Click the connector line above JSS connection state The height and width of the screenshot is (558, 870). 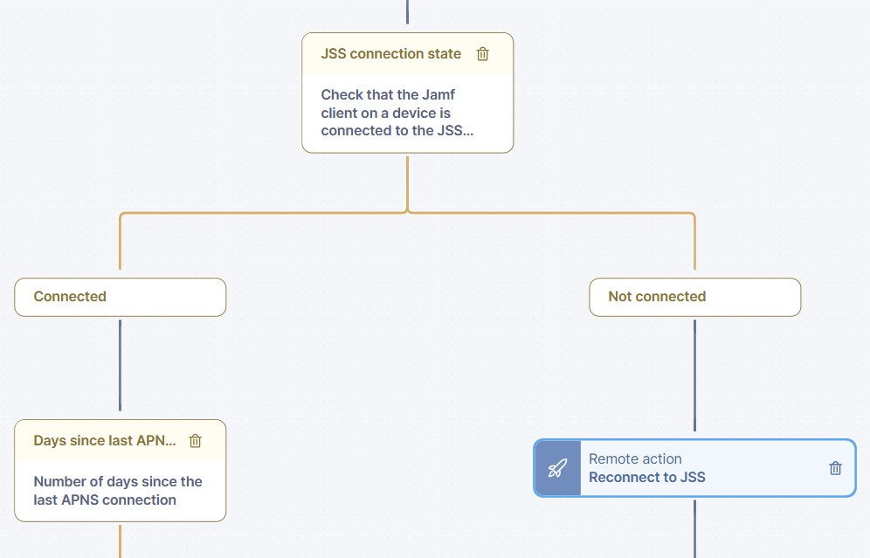(x=407, y=14)
